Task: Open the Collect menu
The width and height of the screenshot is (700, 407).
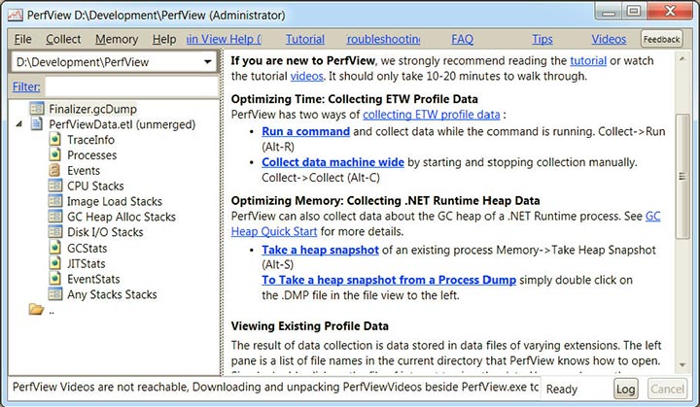Action: pyautogui.click(x=63, y=39)
